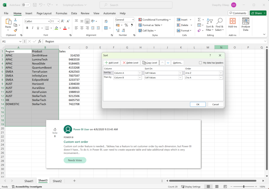The width and height of the screenshot is (269, 189).
Task: Click the Add Level button
Action: point(111,62)
